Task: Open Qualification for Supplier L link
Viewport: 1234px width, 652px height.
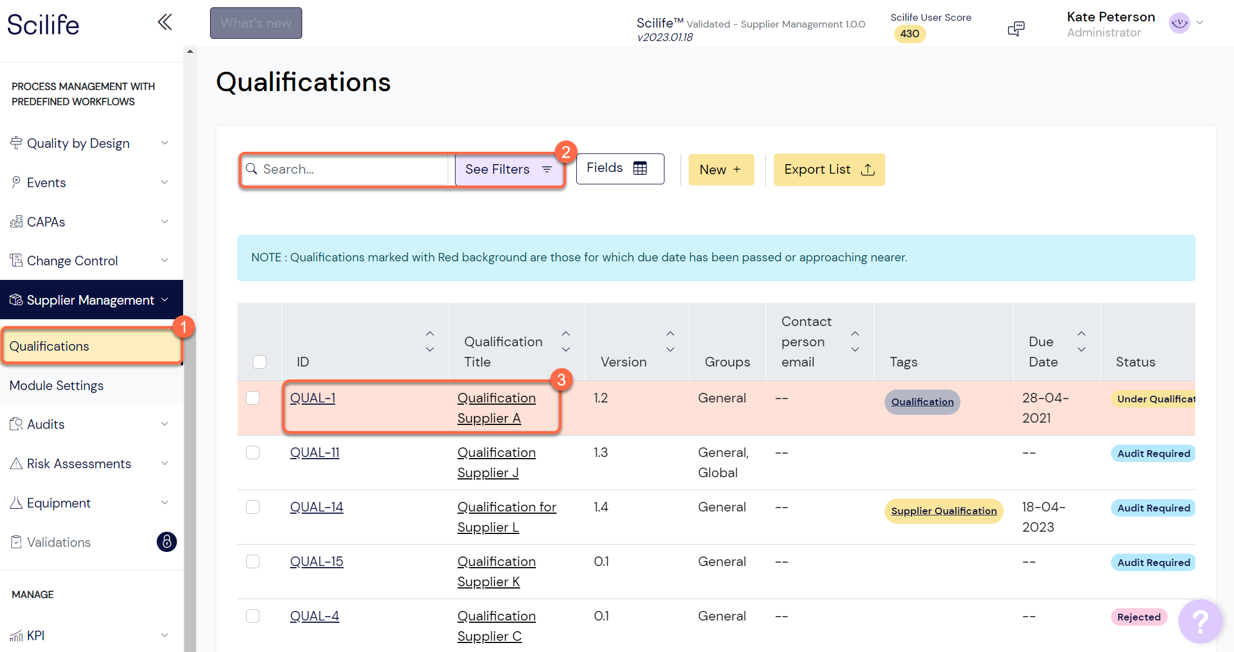Action: (507, 517)
